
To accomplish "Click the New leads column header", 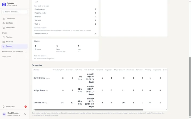I will coord(130,70).
